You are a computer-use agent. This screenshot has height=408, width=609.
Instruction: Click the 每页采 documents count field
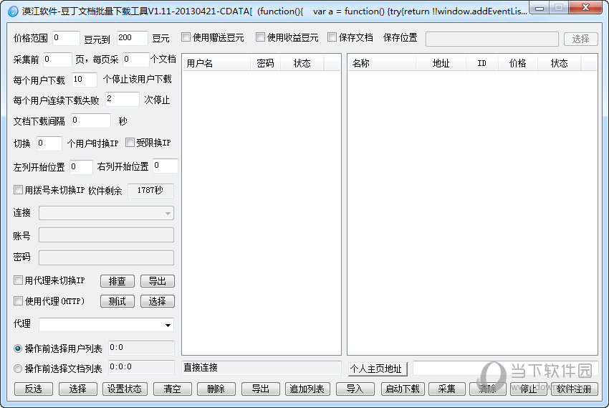135,60
